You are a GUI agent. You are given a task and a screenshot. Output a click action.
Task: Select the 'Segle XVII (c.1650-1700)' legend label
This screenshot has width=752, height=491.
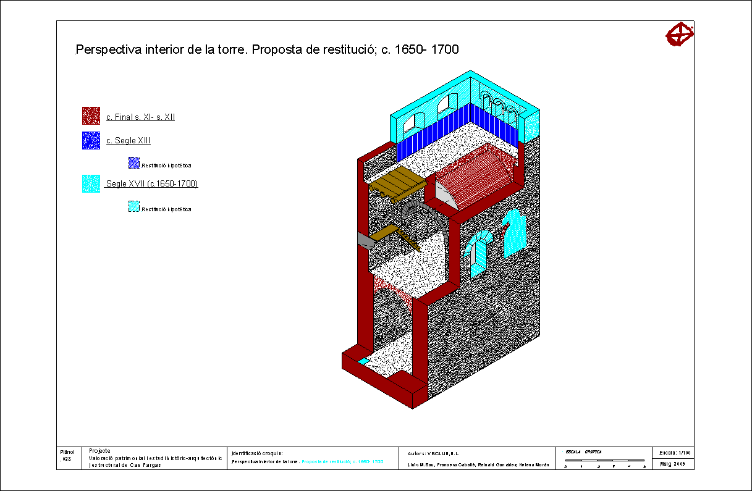click(x=152, y=184)
